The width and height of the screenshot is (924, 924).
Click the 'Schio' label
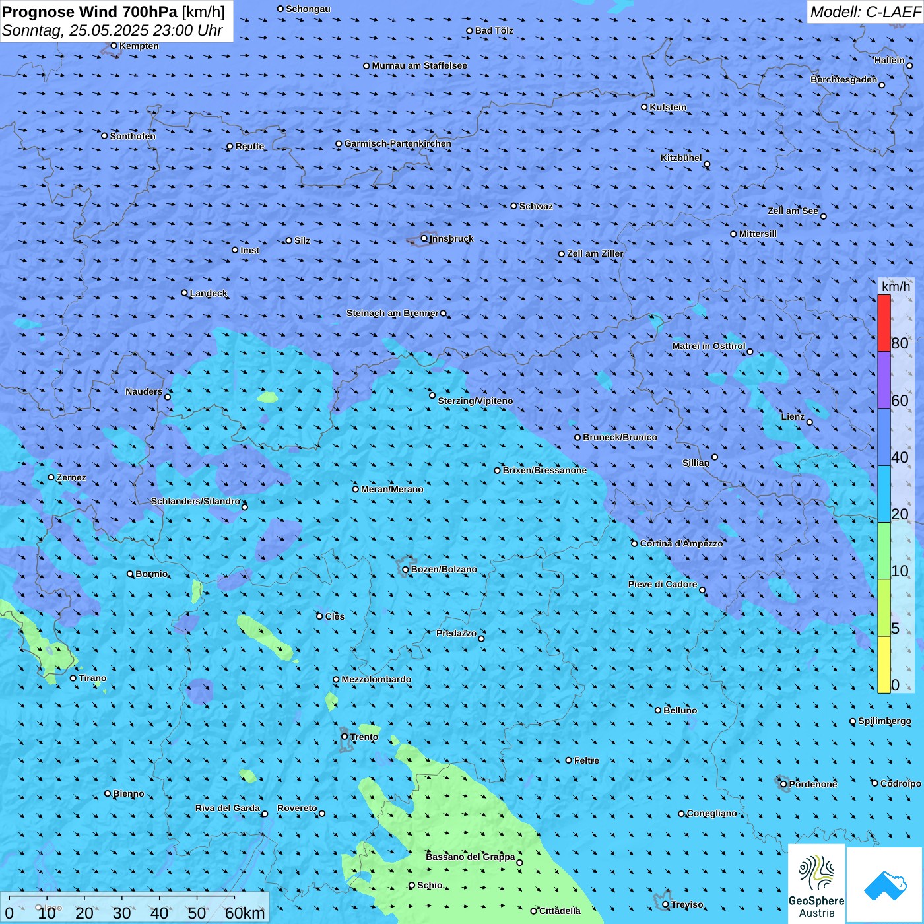click(x=430, y=885)
